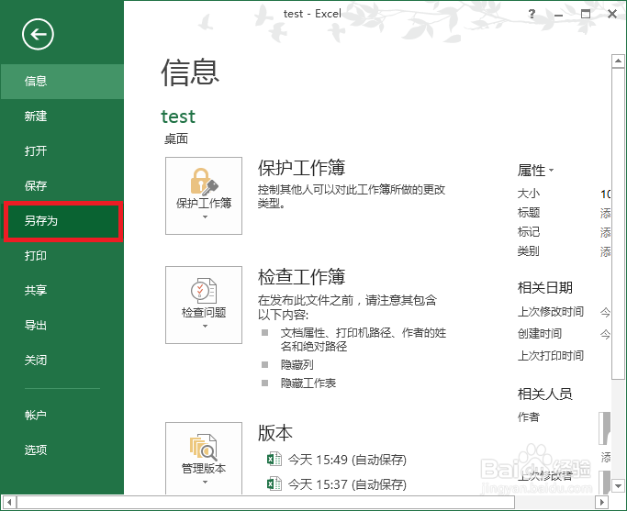Click the 上次打印时间 label
The height and width of the screenshot is (511, 627).
point(551,356)
